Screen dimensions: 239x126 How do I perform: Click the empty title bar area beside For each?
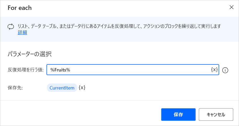pyautogui.click(x=125, y=8)
